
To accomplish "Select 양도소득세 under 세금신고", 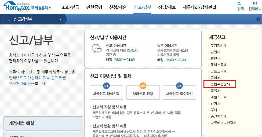I will coord(219,71).
